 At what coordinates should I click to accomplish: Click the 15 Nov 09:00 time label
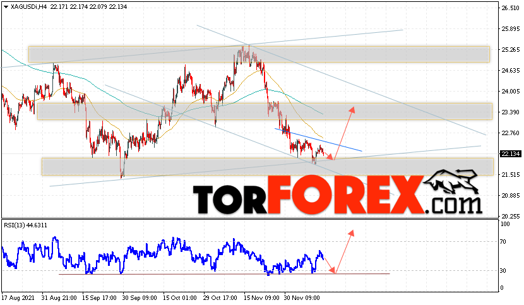261,297
